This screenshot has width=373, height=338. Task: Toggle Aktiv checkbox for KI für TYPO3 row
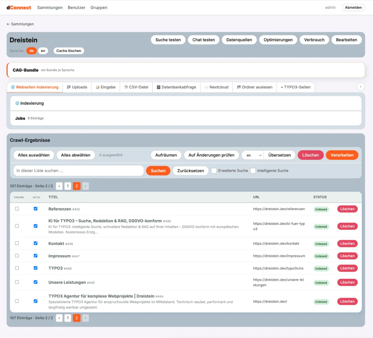pos(36,226)
